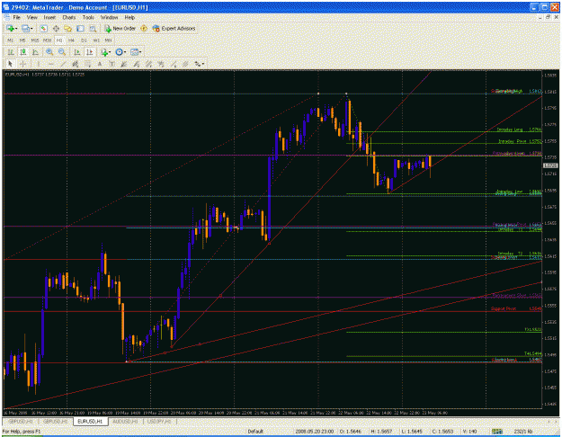Select the Crosshair tool
Image resolution: width=562 pixels, height=437 pixels.
tap(23, 64)
